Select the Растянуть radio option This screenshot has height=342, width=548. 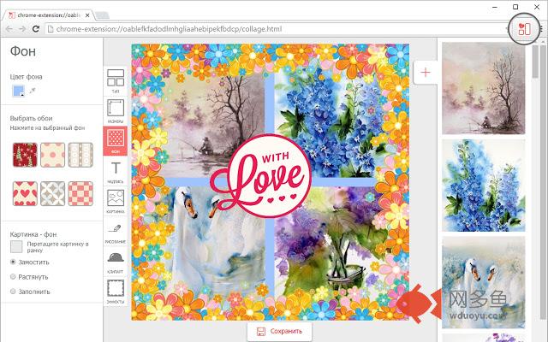click(14, 277)
